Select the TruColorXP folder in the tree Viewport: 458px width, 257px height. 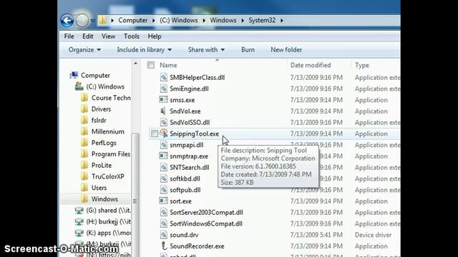(x=108, y=176)
